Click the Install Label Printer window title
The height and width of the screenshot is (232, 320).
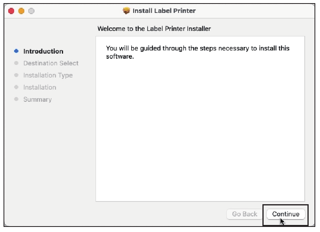(164, 11)
